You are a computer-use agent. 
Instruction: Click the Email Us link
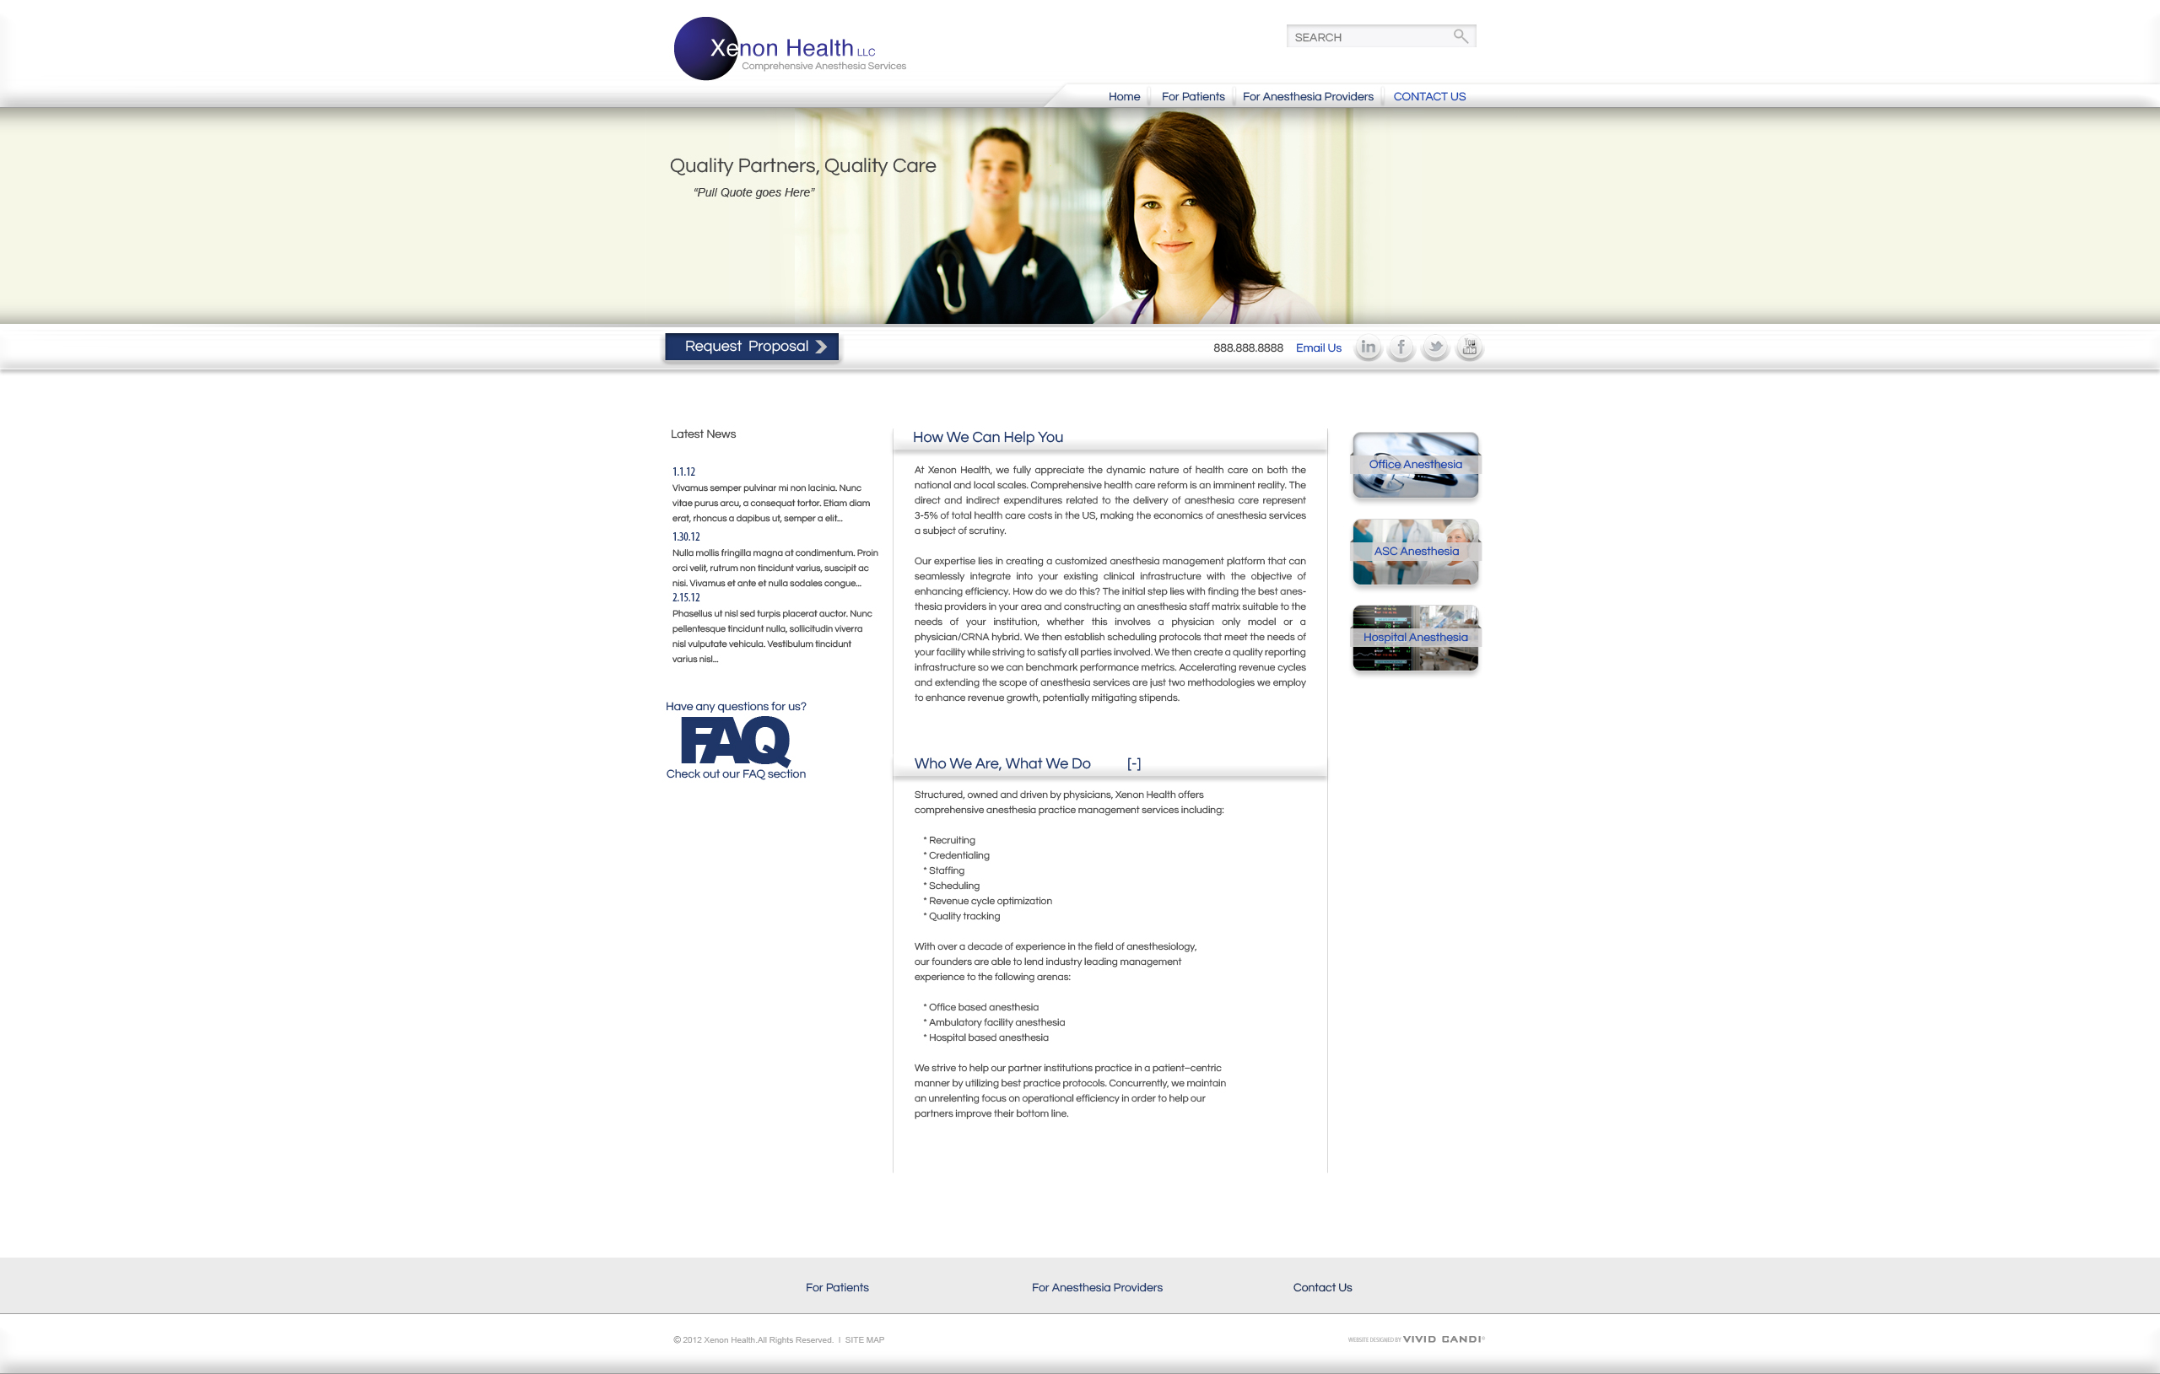coord(1318,348)
